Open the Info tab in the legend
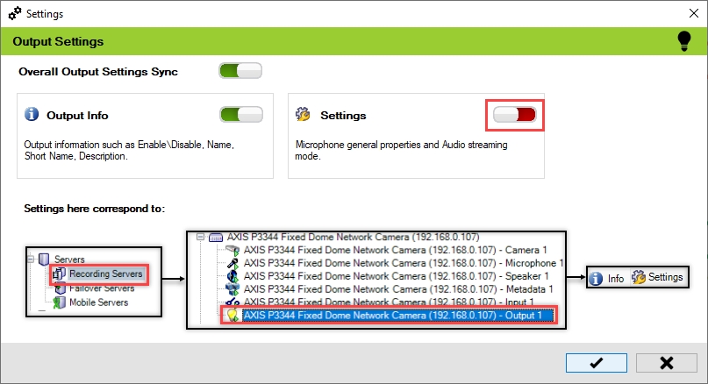This screenshot has height=384, width=708. [x=607, y=278]
